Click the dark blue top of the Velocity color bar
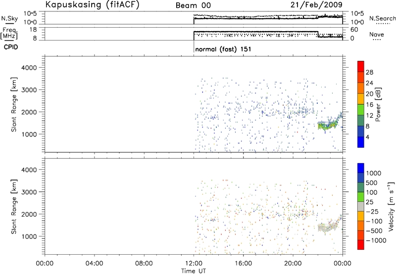The height and width of the screenshot is (274, 396). coord(361,168)
